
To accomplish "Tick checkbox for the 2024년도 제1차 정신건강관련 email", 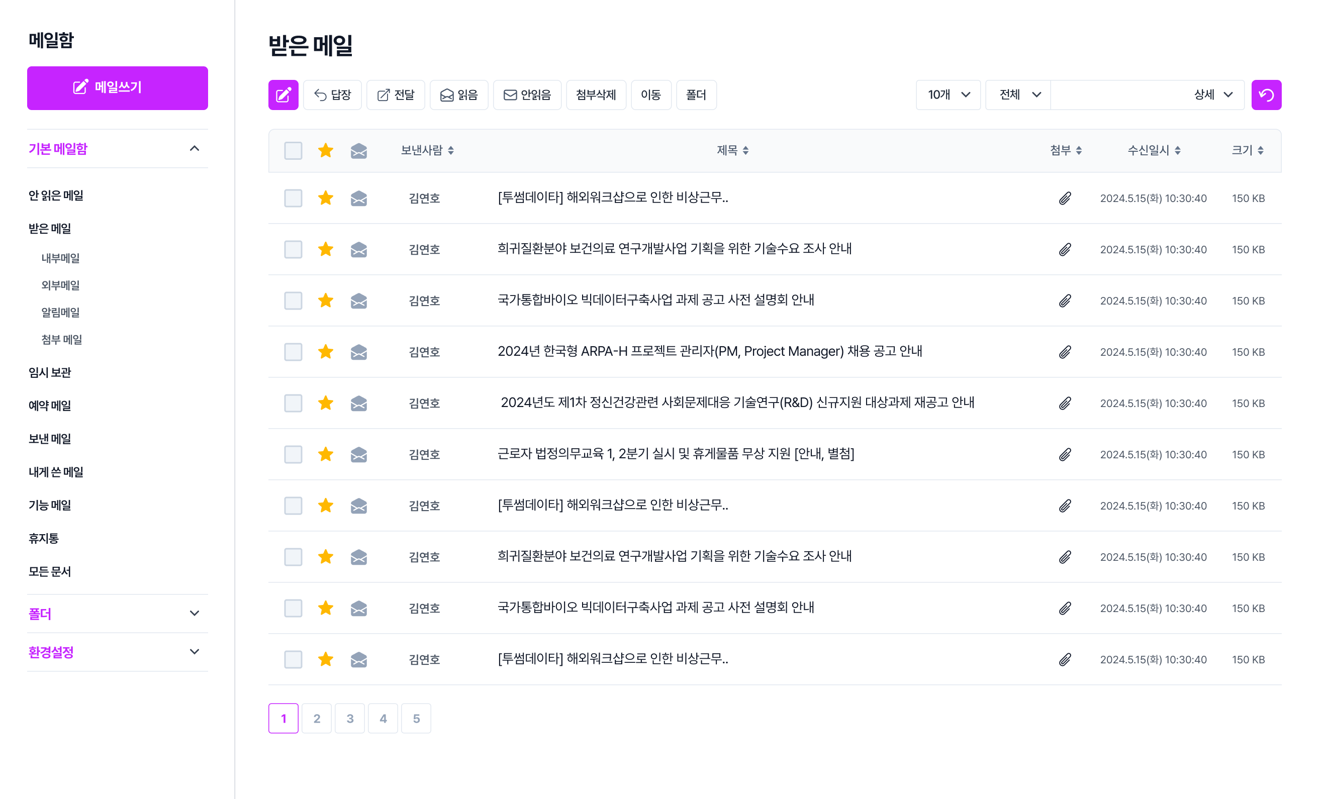I will click(293, 403).
